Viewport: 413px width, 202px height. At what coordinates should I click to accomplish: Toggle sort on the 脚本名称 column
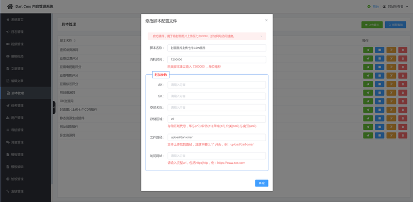[x=75, y=41]
